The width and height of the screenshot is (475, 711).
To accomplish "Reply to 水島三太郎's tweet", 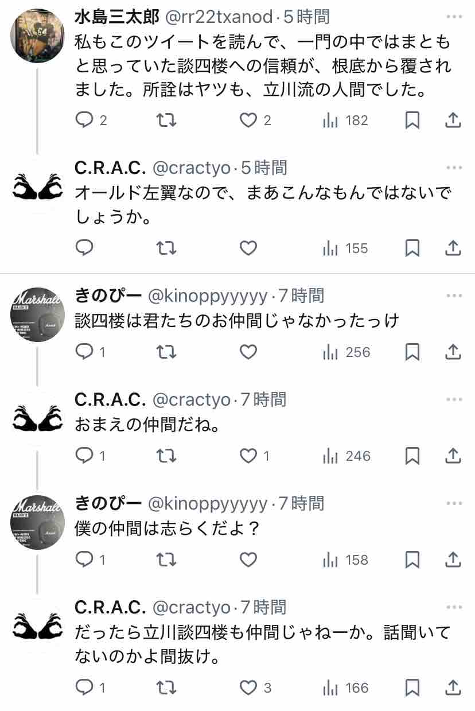I will [x=85, y=120].
